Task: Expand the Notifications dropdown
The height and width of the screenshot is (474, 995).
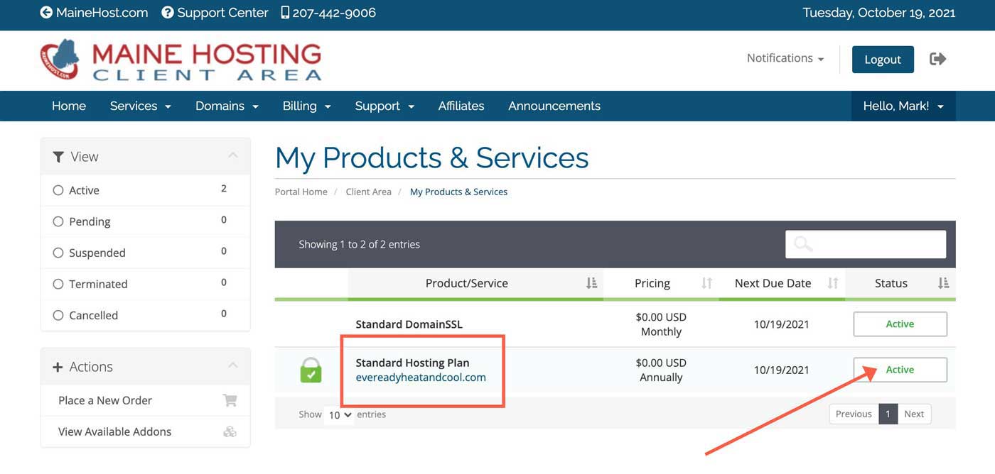Action: point(785,59)
